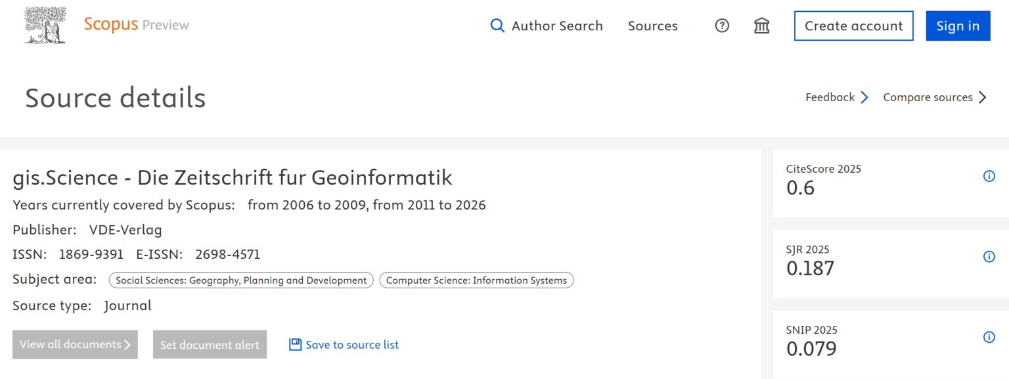Screen dimensions: 1009x379
Task: Open SNIP 2025 info icon
Action: (x=989, y=337)
